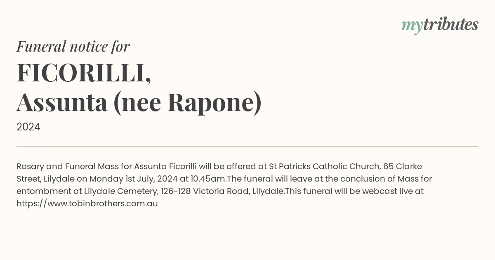Select the "65 Clarke" street address text
The height and width of the screenshot is (260, 495).
point(403,166)
